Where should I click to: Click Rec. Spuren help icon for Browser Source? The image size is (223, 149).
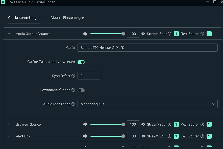[x=202, y=124]
